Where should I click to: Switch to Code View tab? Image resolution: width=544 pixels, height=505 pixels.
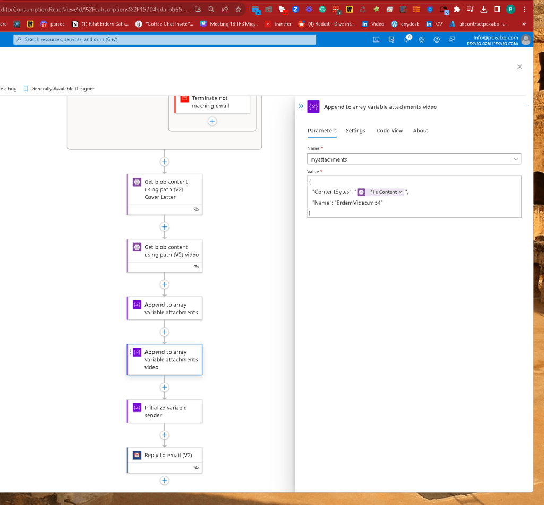point(389,130)
